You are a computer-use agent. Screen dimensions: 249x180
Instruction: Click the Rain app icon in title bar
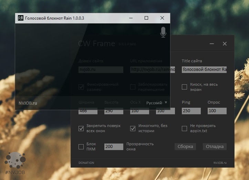tap(20, 18)
